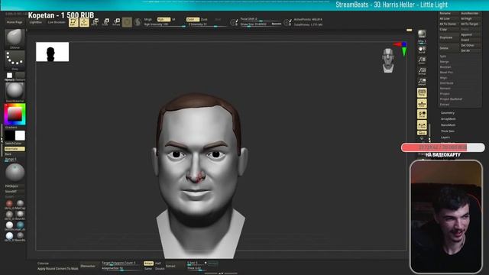Open the Dots stroke type picker

coord(15,60)
